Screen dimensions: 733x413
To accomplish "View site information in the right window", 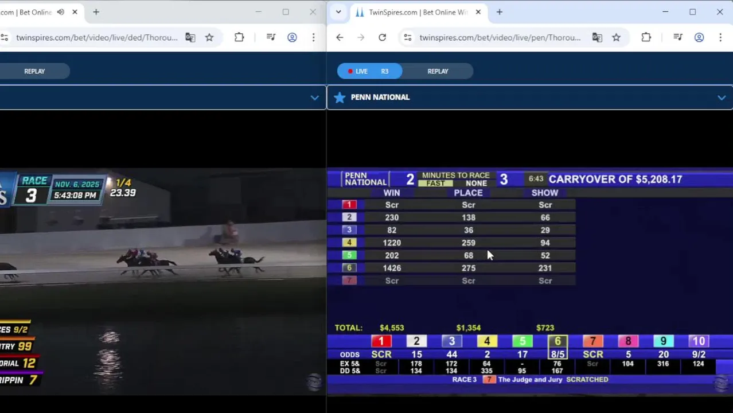I will pos(407,37).
